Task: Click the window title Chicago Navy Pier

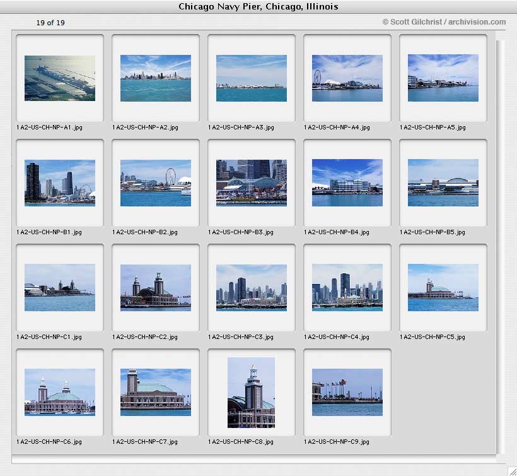Action: coord(258,6)
